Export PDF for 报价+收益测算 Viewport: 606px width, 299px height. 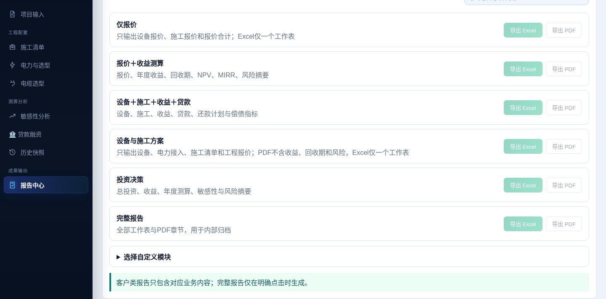coord(564,69)
